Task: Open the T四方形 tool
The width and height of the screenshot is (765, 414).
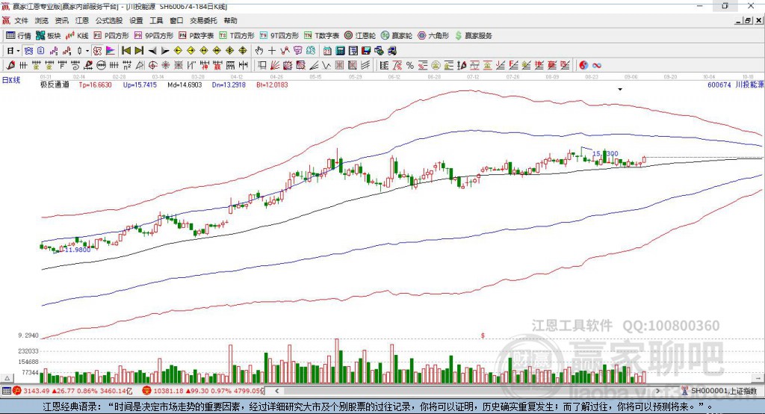Action: [237, 36]
